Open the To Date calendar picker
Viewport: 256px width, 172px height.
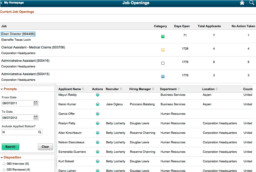coord(36,118)
